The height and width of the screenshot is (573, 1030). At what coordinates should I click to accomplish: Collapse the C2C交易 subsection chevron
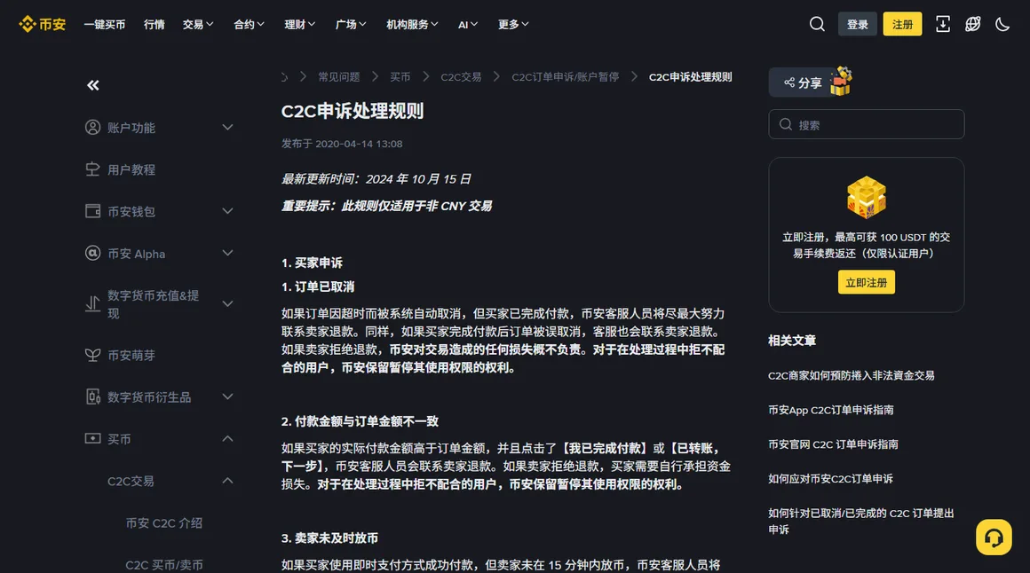coord(227,481)
